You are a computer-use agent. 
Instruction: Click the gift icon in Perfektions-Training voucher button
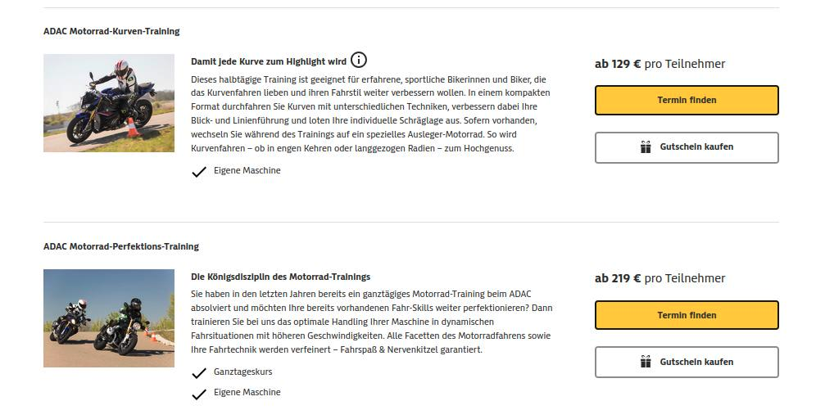tap(646, 362)
